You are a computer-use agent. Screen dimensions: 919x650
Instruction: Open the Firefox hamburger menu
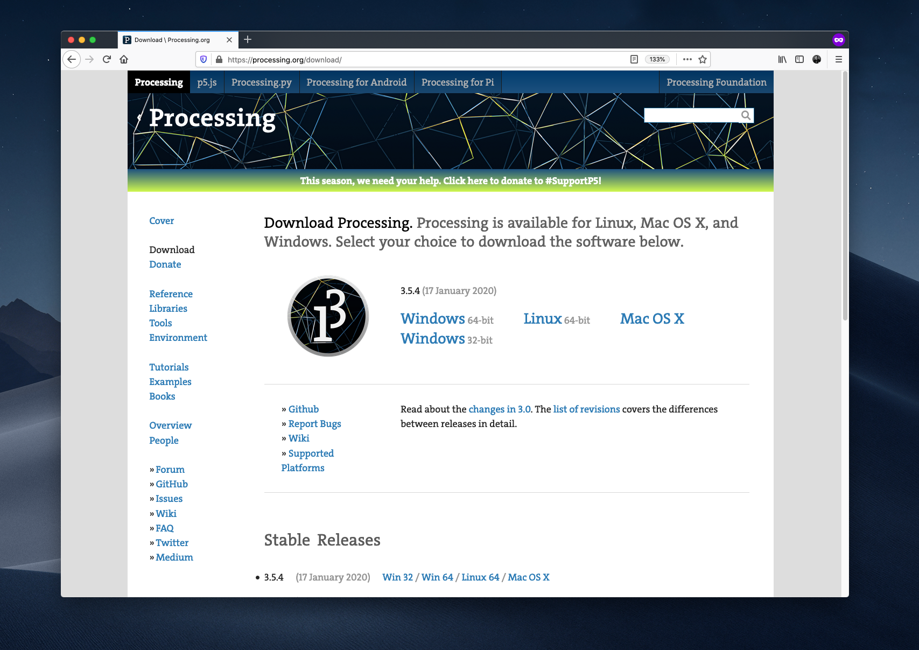[839, 59]
